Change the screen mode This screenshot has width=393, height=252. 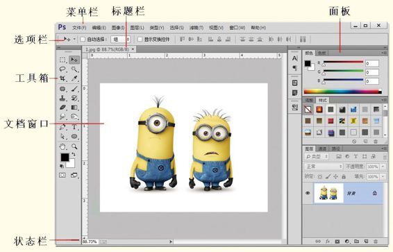74,175
